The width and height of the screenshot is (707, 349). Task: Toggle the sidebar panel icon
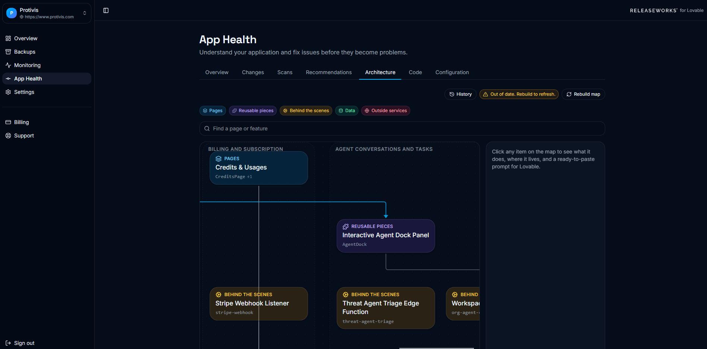[x=106, y=10]
